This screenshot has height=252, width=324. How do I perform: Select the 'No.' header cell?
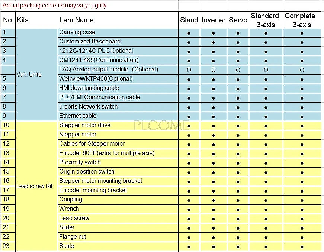coord(8,20)
